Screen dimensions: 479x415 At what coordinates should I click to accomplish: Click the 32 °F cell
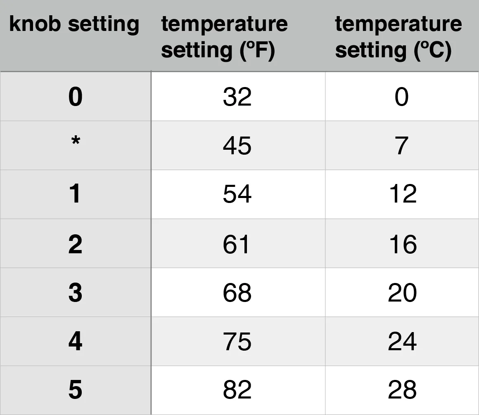pos(237,97)
